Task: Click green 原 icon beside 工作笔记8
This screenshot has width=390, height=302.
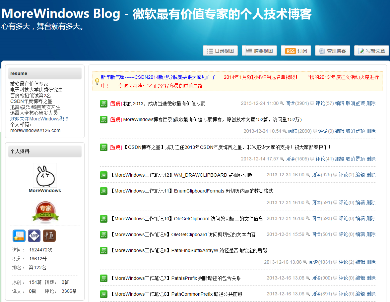Action: [103, 250]
